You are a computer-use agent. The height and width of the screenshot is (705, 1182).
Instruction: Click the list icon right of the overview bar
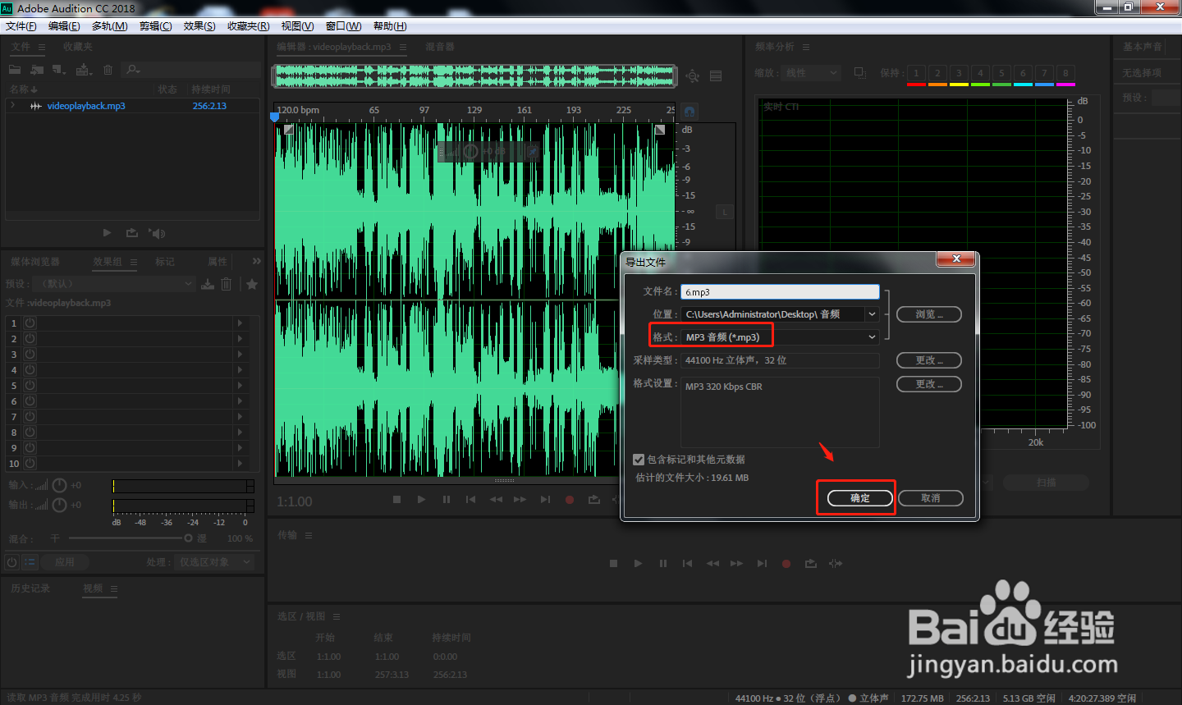716,76
